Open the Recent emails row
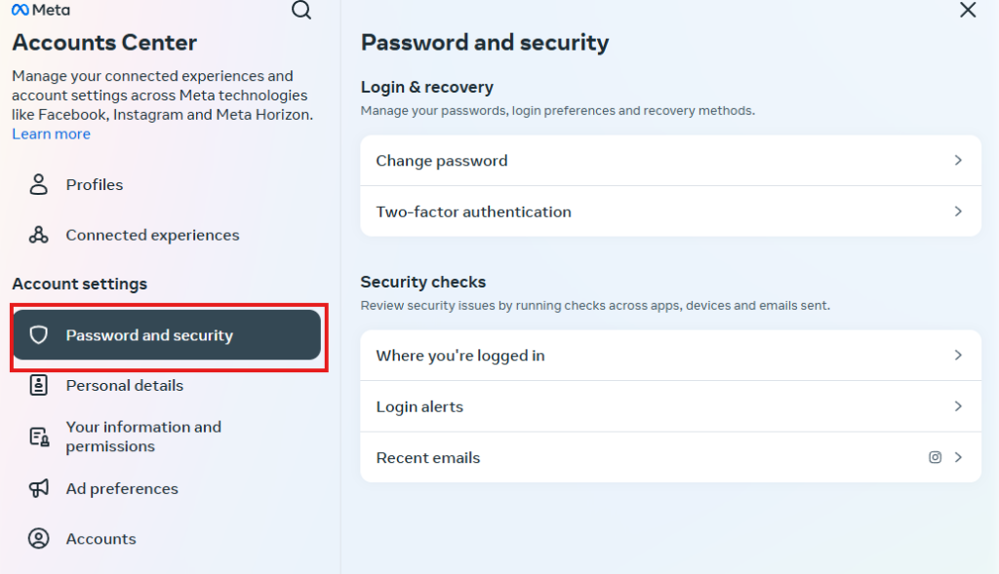The height and width of the screenshot is (574, 999). pos(670,458)
